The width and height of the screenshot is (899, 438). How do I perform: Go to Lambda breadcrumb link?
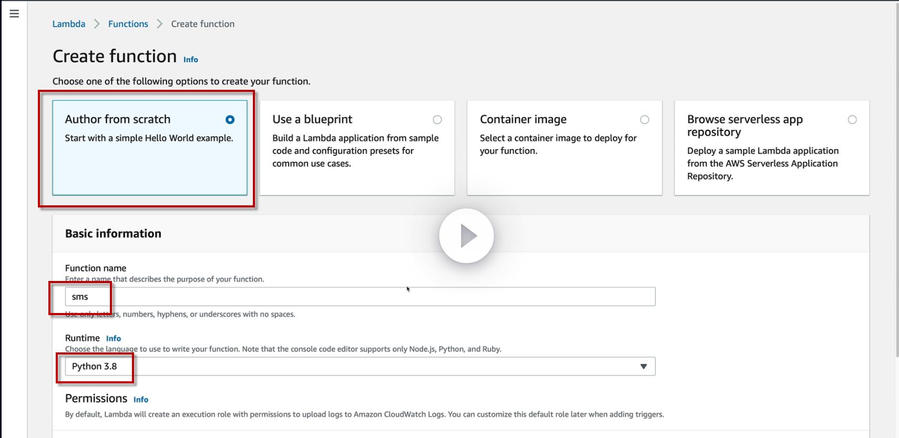(69, 24)
